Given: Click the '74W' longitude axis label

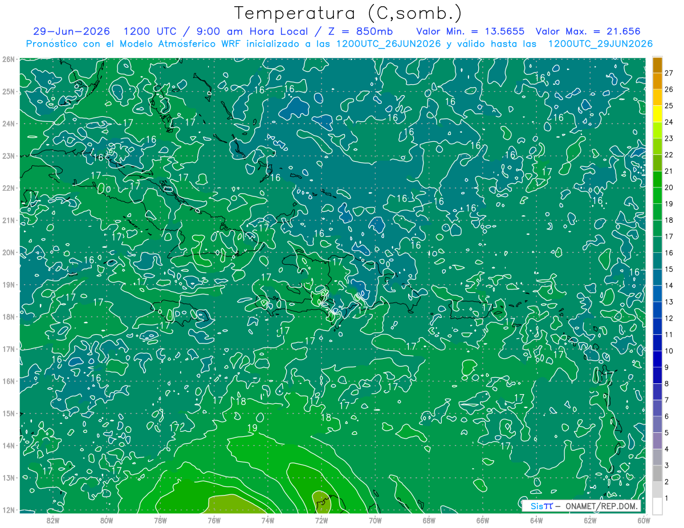Looking at the screenshot, I should (x=267, y=520).
